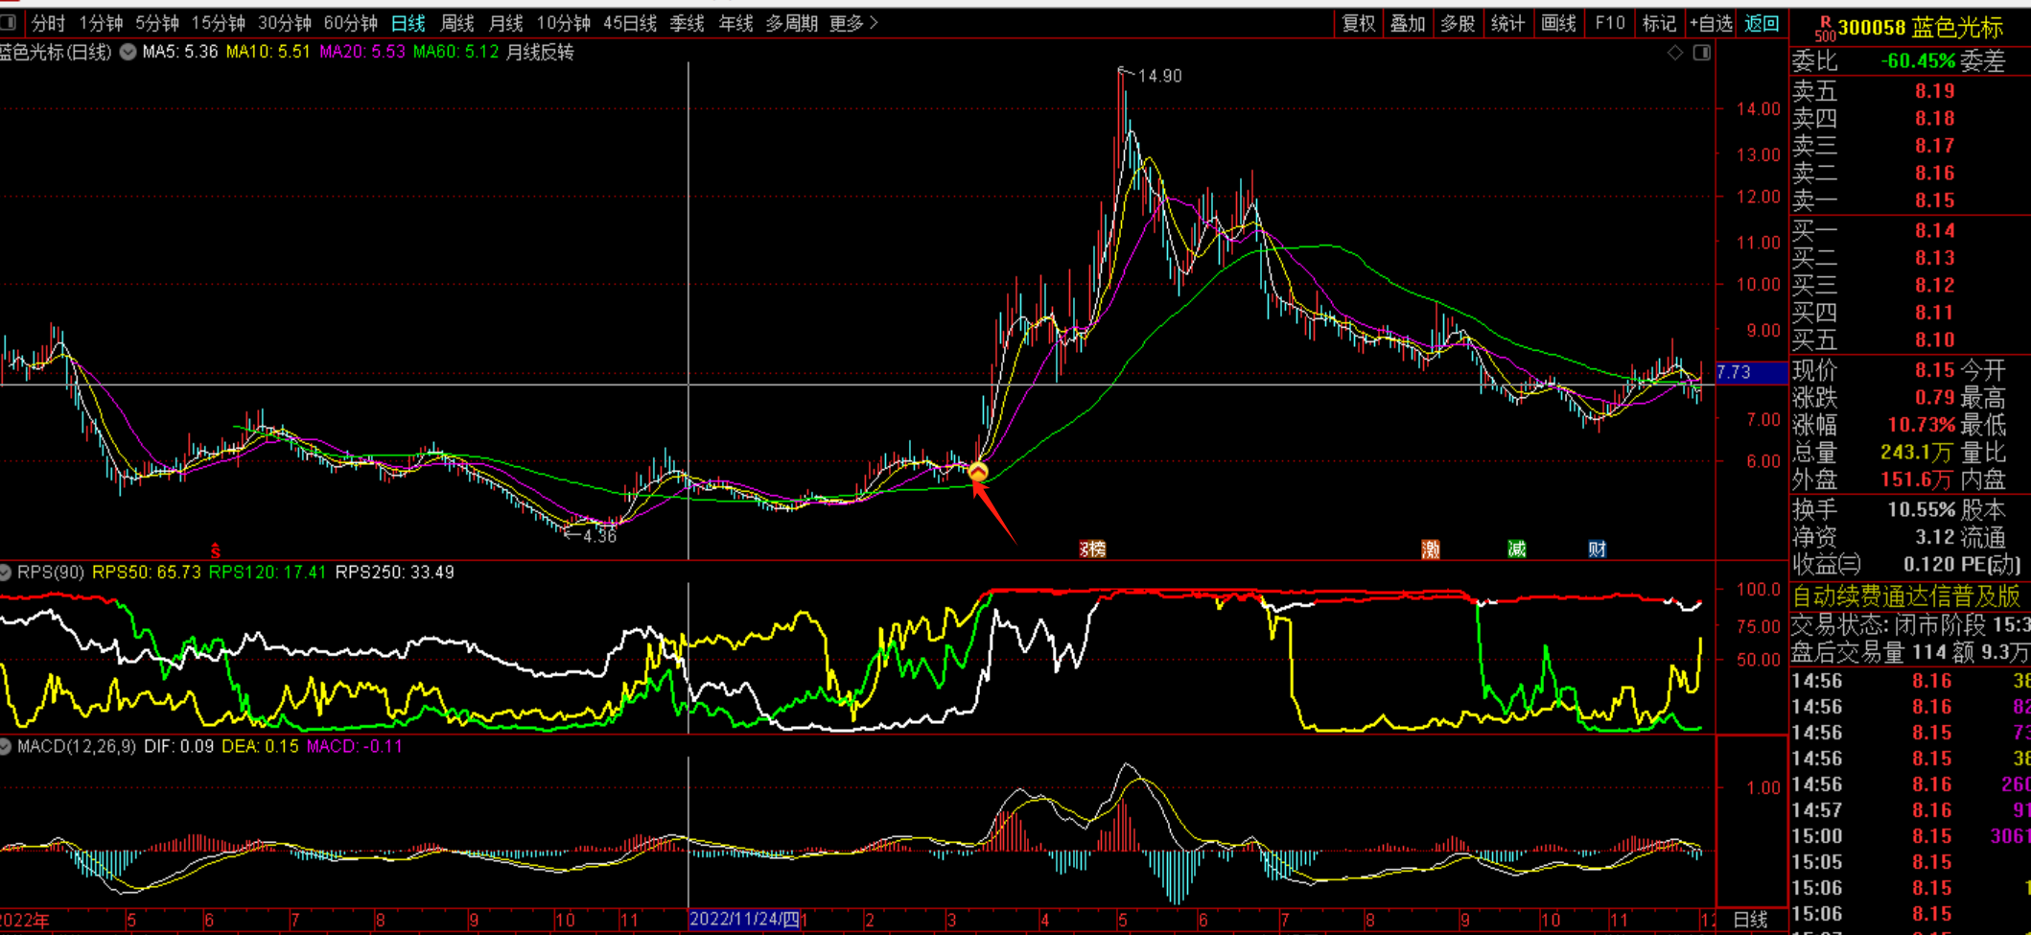Click the diamond icon above the price chart
The image size is (2031, 935).
coord(1674,53)
